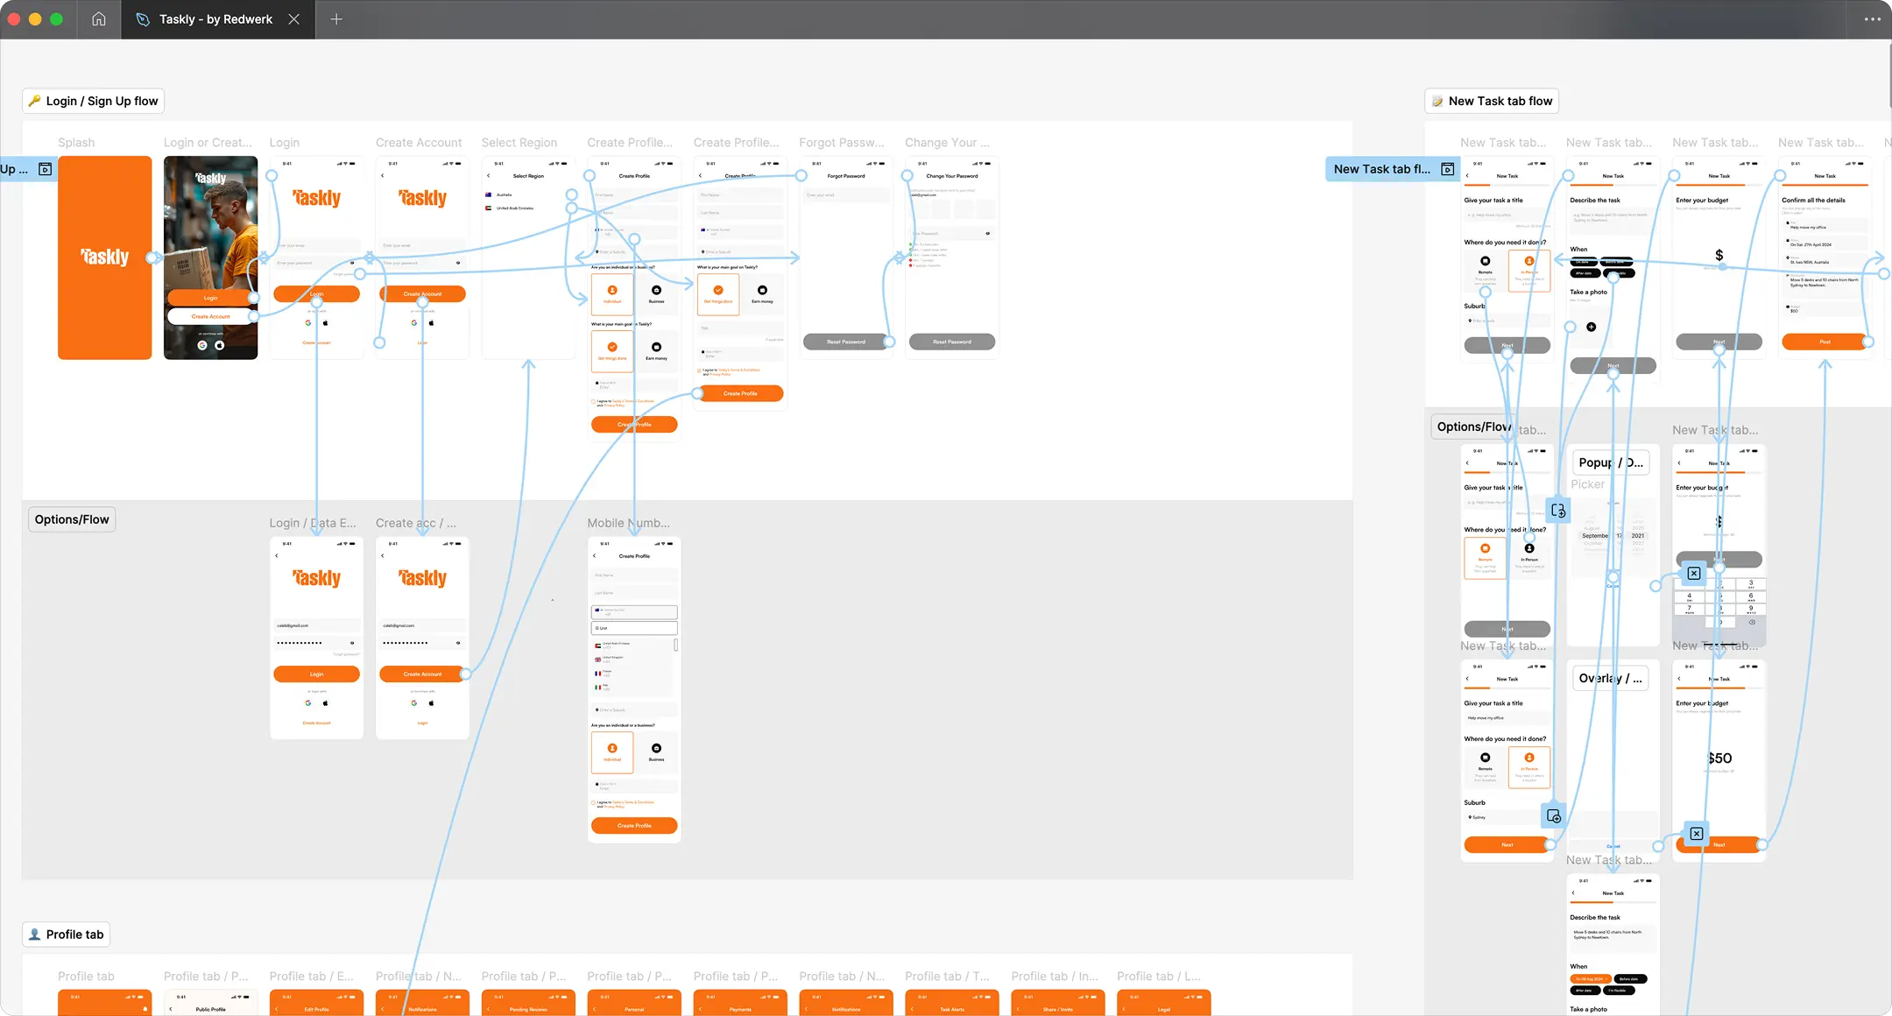Viewport: 1892px width, 1016px height.
Task: Click open-overlay icon beside the date Picker popup
Action: click(x=1557, y=510)
